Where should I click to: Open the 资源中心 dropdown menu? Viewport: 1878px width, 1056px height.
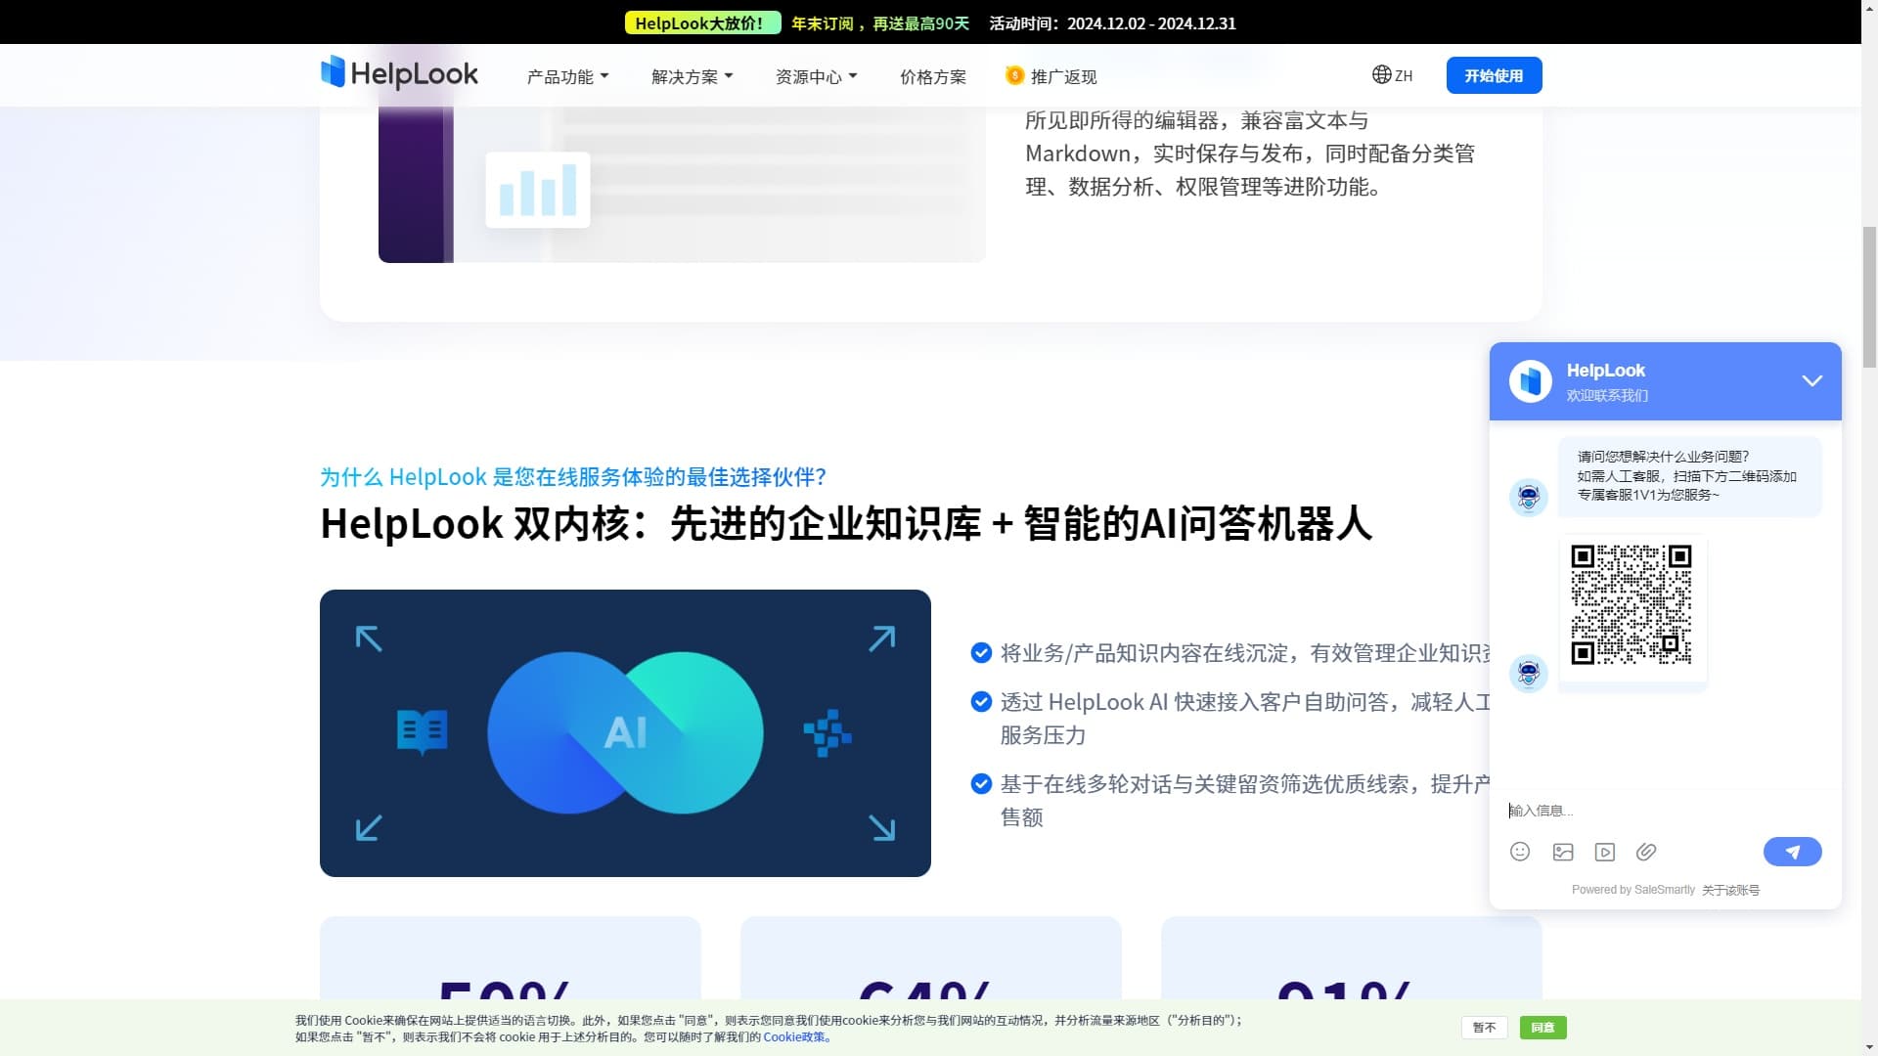[x=816, y=76]
